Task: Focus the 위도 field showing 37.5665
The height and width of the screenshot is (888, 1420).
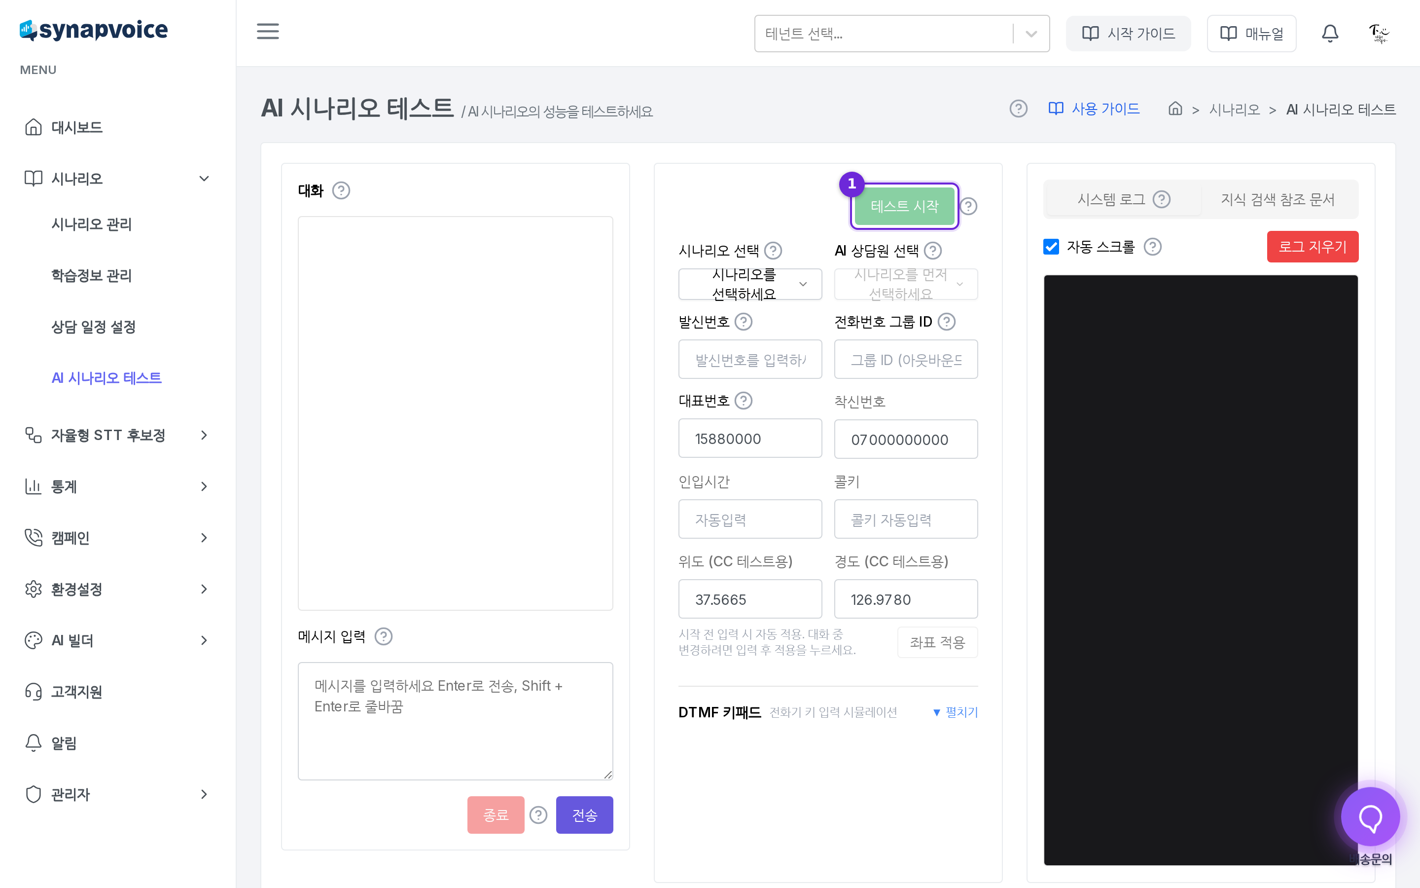Action: pos(750,599)
